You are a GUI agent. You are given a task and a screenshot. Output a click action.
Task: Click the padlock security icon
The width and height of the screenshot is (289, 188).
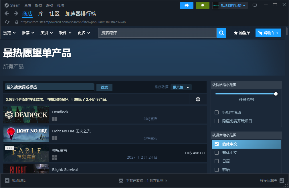click(17, 22)
